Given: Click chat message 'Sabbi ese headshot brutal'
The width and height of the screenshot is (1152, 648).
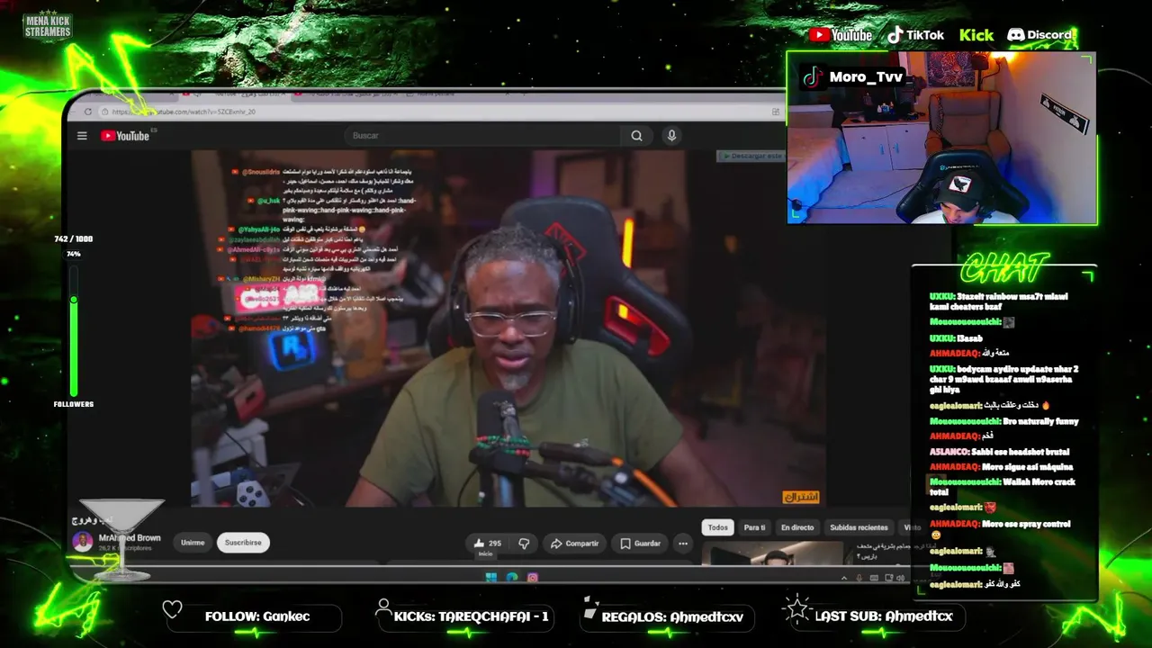Looking at the screenshot, I should 1022,452.
